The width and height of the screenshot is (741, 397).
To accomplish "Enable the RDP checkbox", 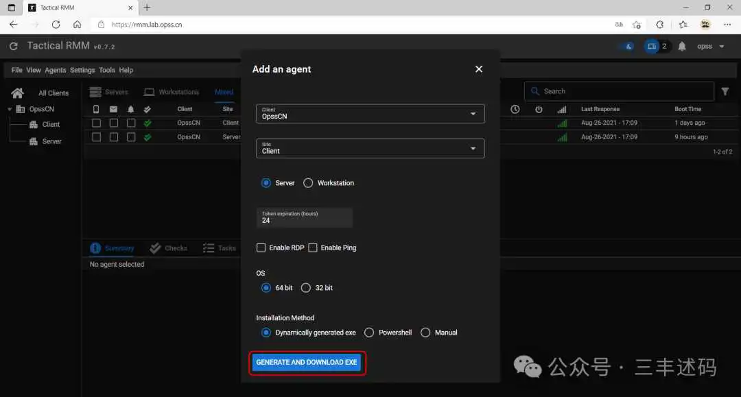I will pos(261,248).
